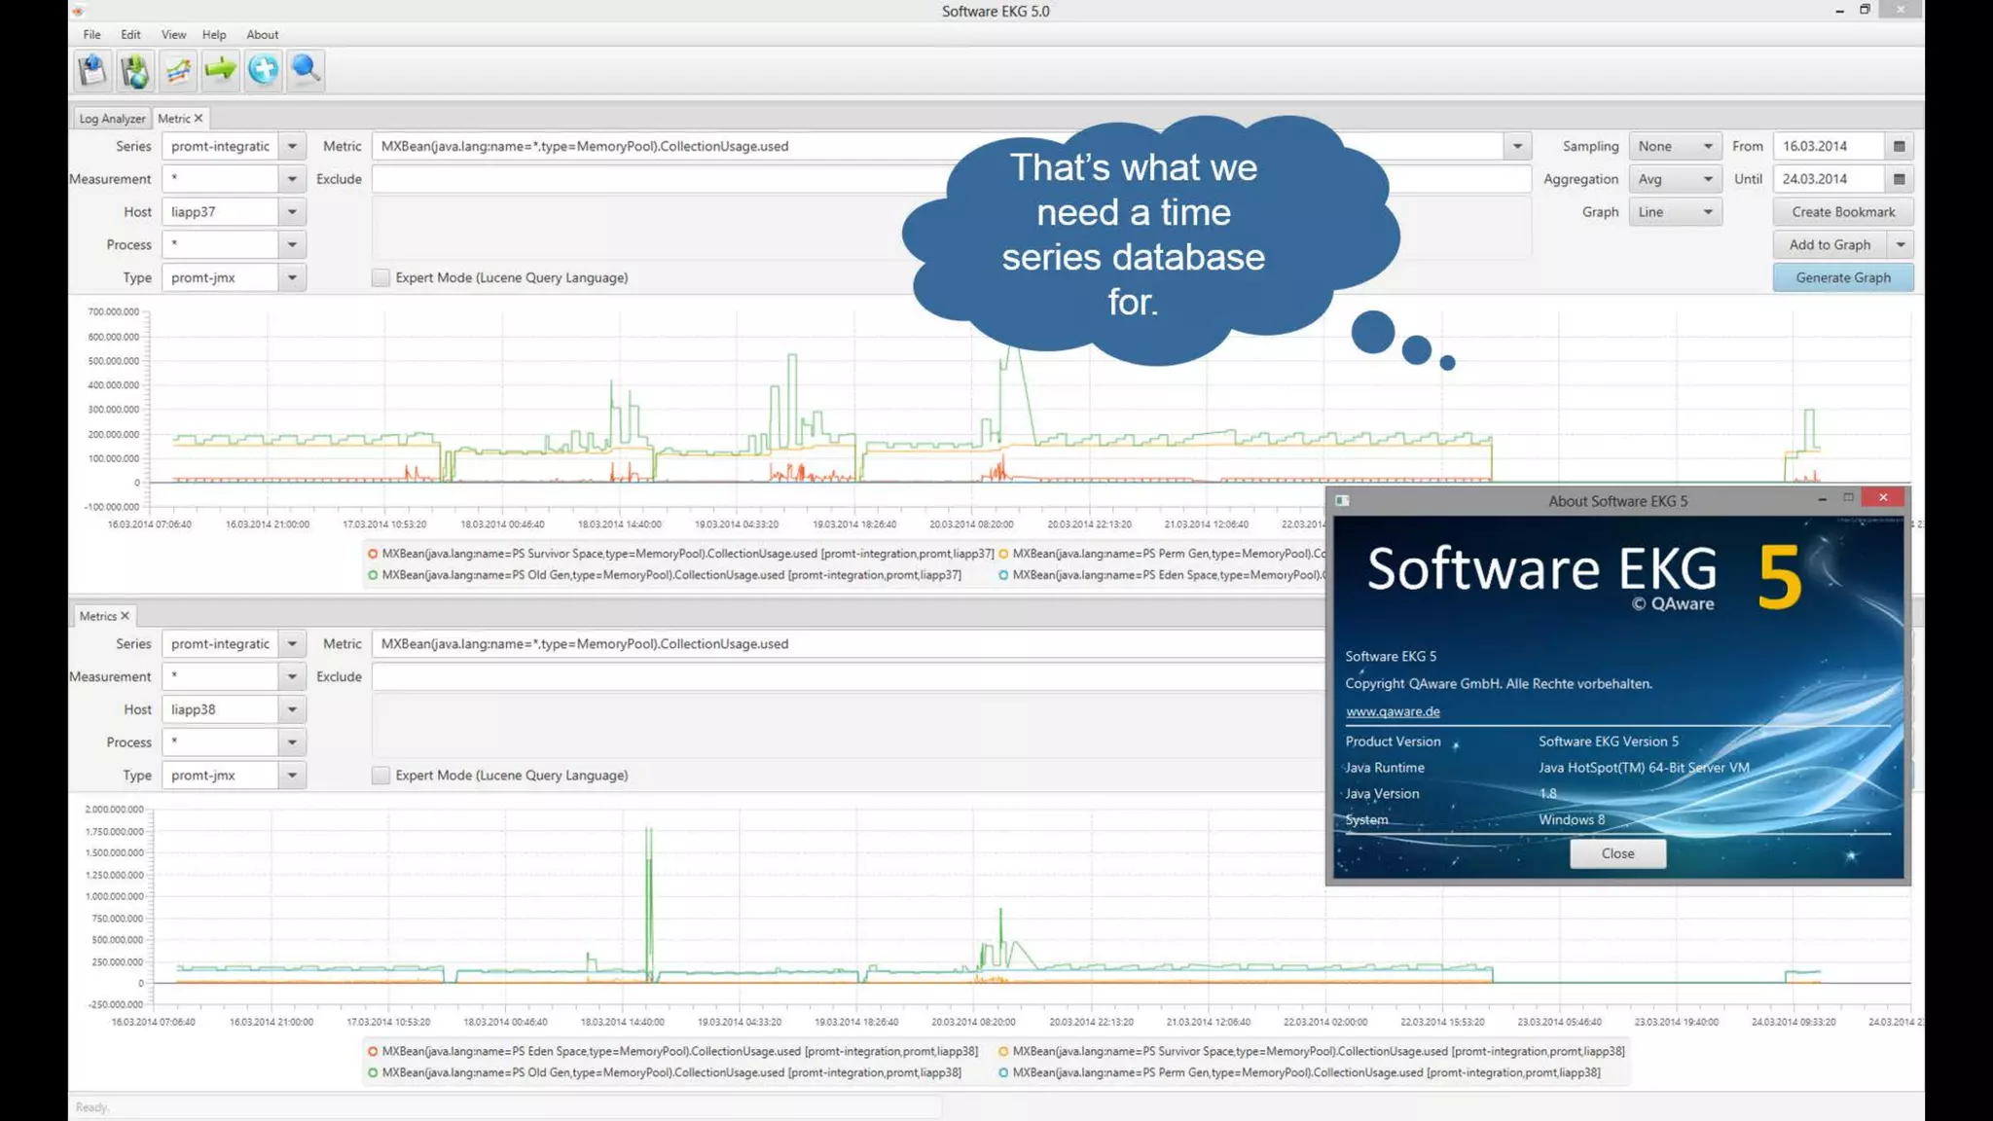Expand the Host dropdown showing liapp37
Viewport: 1993px width, 1121px height.
(291, 212)
